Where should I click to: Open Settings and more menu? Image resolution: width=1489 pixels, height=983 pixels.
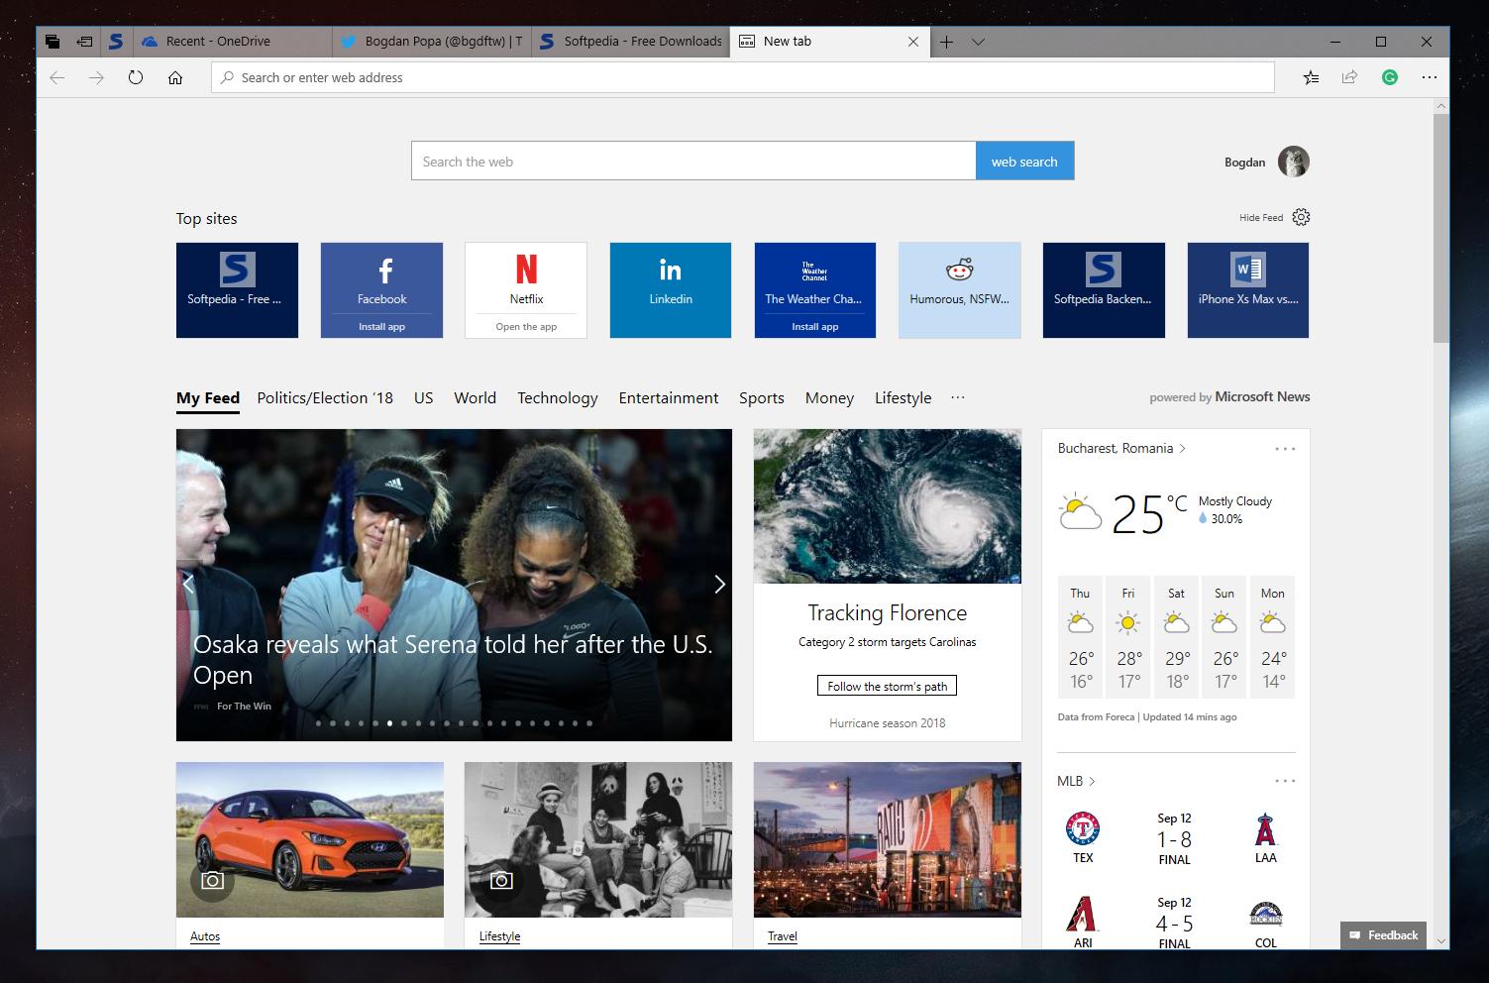pos(1428,77)
